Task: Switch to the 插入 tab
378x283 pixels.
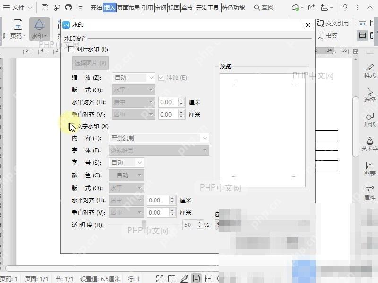Action: tap(110, 8)
